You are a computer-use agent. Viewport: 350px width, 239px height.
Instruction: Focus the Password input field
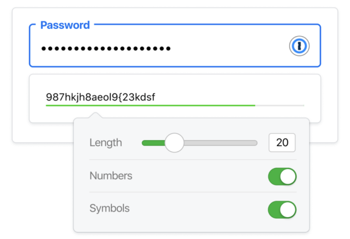pyautogui.click(x=175, y=46)
